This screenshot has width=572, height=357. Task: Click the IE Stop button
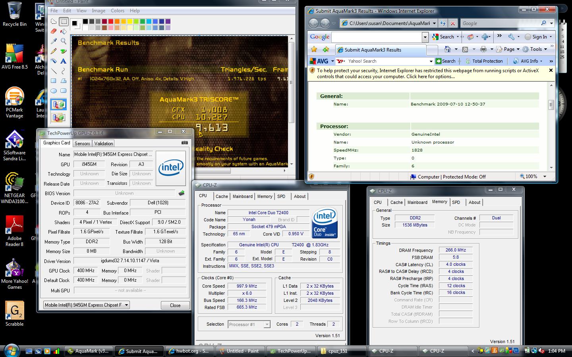click(452, 23)
